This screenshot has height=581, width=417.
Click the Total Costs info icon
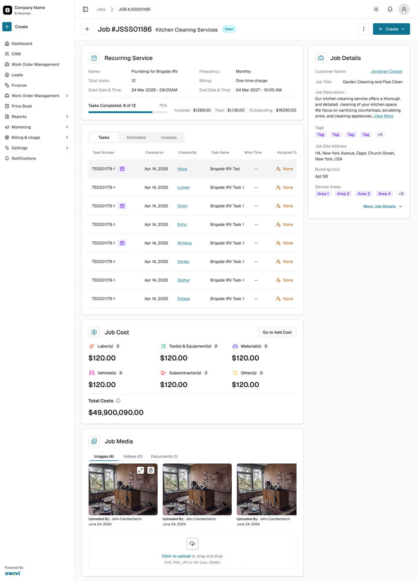118,401
